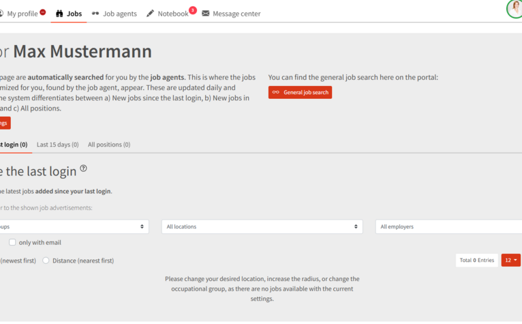Switch to All positions tab
Viewport: 522px width, 324px height.
tap(109, 145)
